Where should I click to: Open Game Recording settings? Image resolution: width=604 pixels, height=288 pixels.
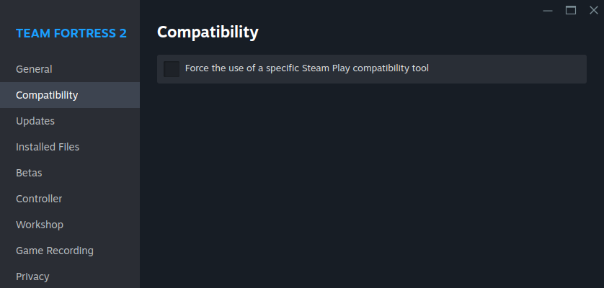click(x=55, y=251)
